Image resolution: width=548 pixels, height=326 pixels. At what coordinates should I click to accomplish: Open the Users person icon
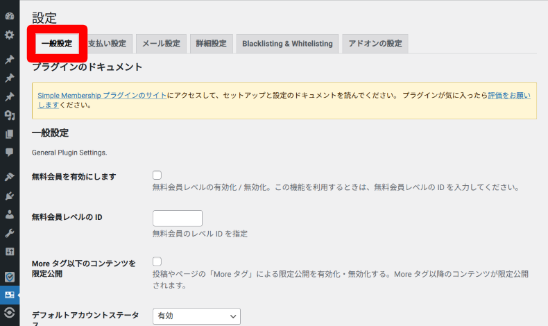pyautogui.click(x=10, y=214)
